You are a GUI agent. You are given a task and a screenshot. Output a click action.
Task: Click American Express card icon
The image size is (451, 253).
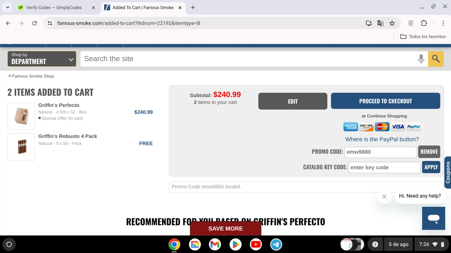351,127
